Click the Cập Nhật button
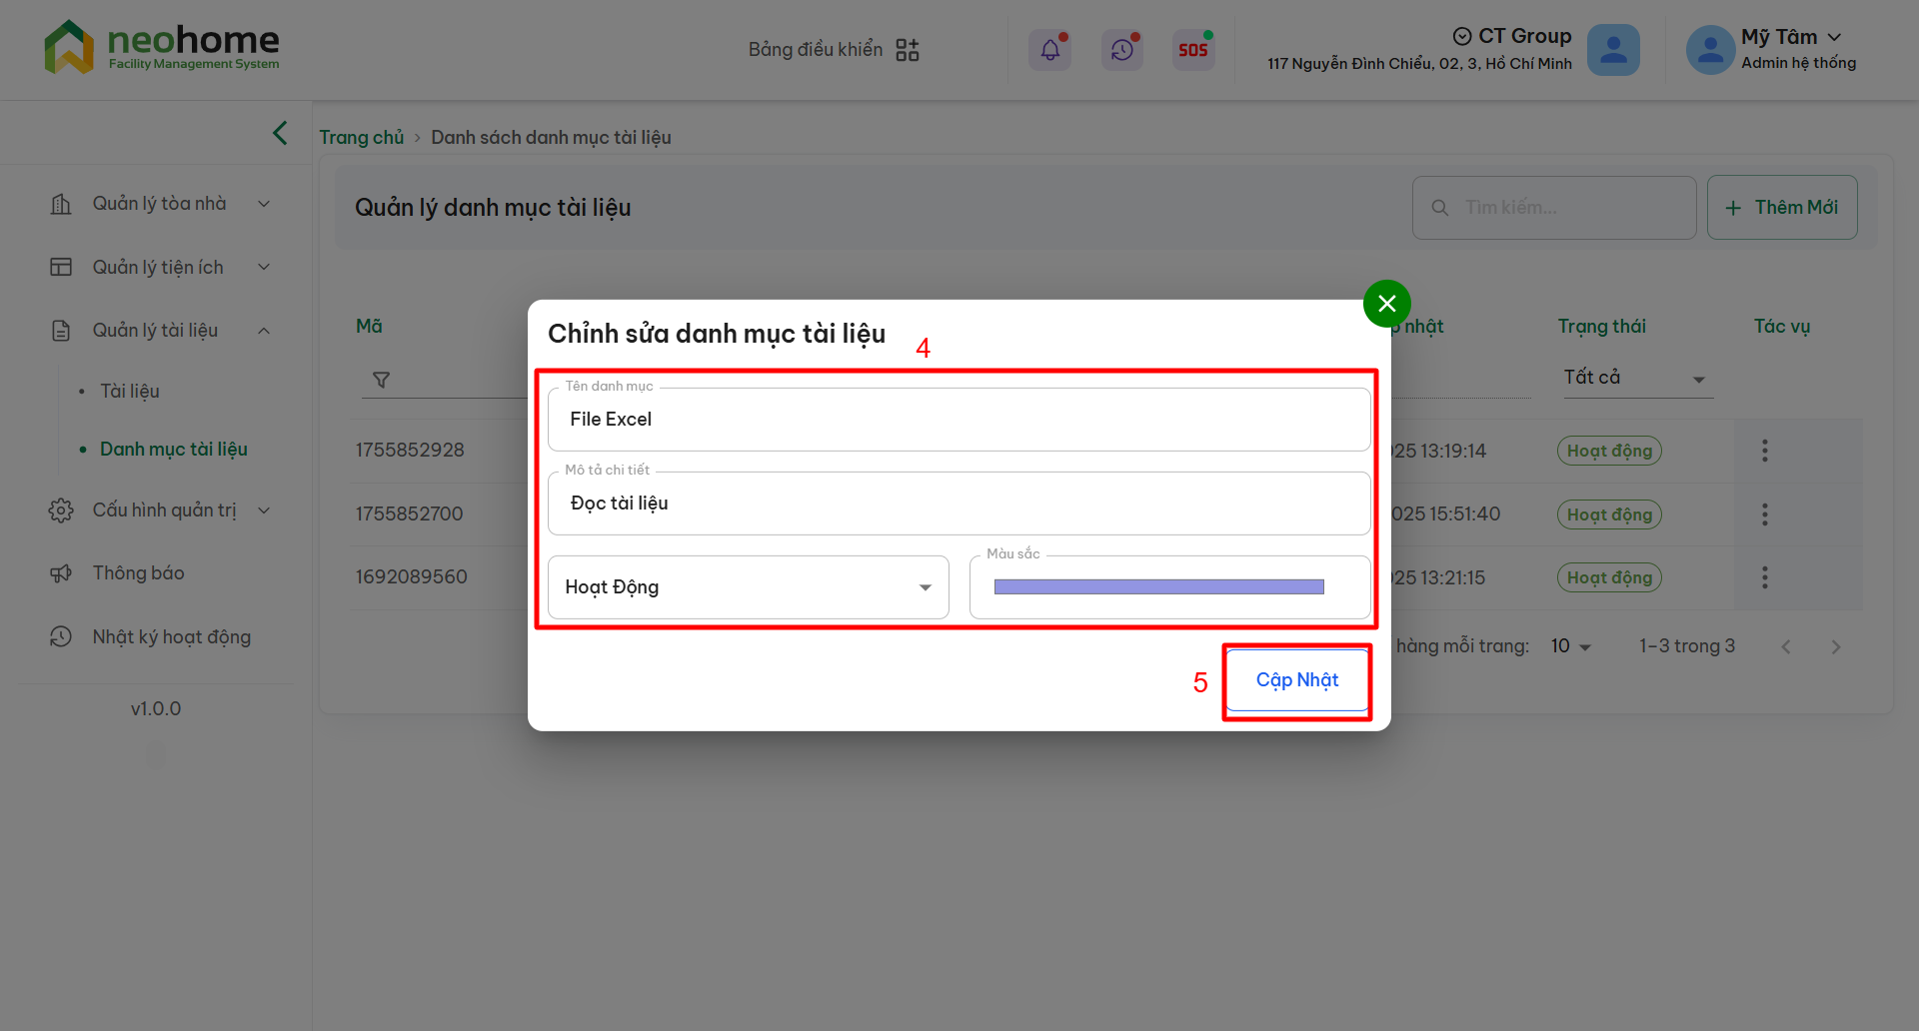Image resolution: width=1919 pixels, height=1031 pixels. (x=1296, y=680)
